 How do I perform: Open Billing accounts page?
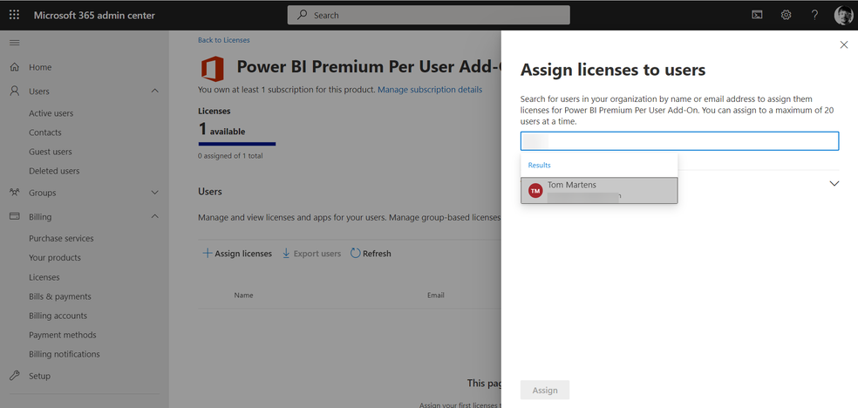pos(58,316)
